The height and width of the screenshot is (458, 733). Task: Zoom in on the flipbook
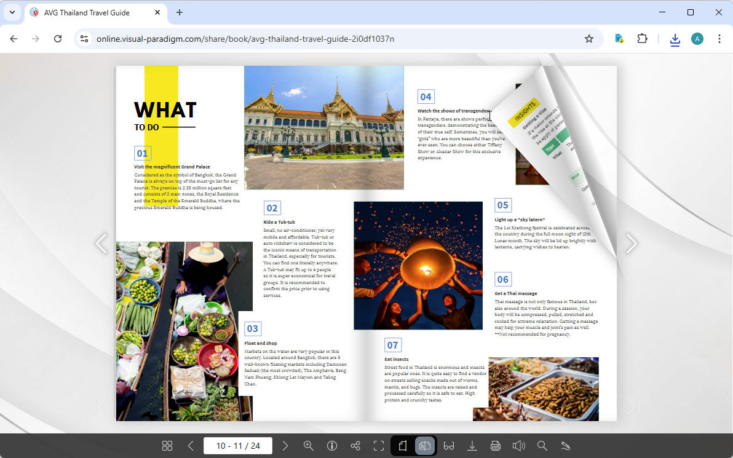coord(309,445)
